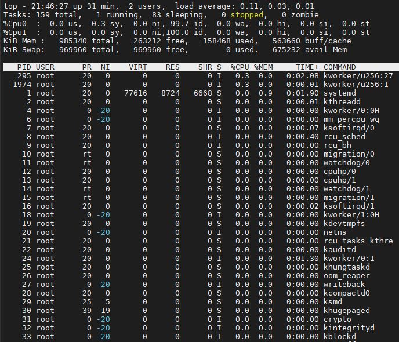Click the %MEM column header
Screen dimensions: 399x342
point(263,67)
